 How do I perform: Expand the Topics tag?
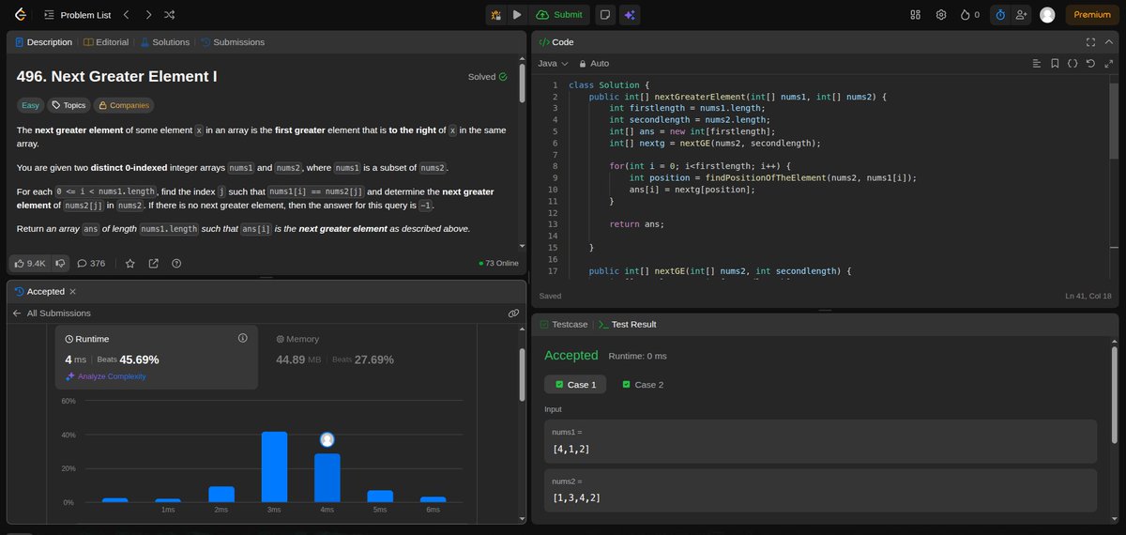(x=68, y=105)
